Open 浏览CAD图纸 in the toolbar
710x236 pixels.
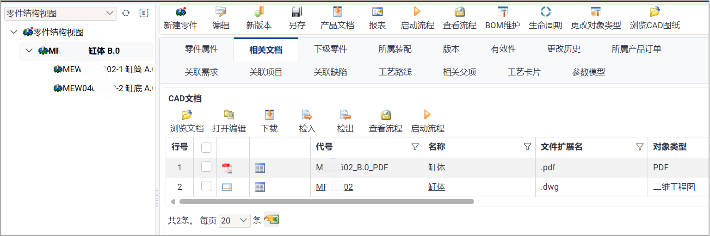pyautogui.click(x=654, y=12)
